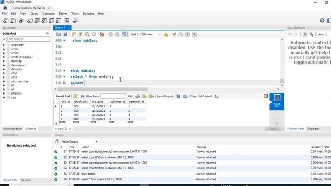This screenshot has width=331, height=186.
Task: Select the Result Grid side button
Action: [277, 101]
